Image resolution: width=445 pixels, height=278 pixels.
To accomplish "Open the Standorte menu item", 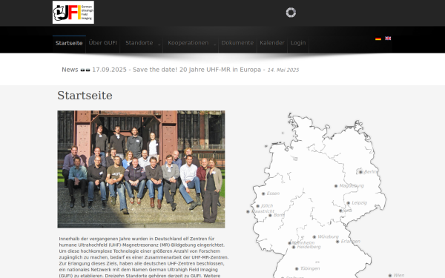I will [139, 43].
